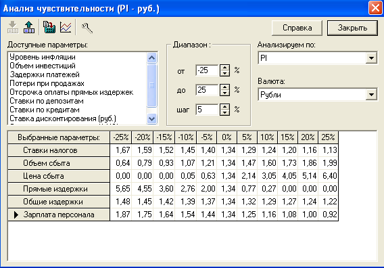Click cell 2,14 in Цена сбыта row
The height and width of the screenshot is (268, 384).
[x=248, y=176]
